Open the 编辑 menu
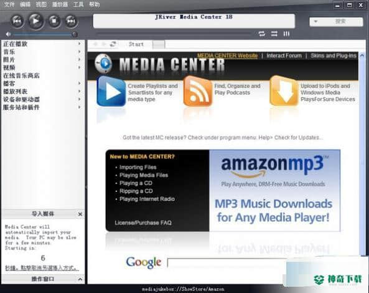 click(x=25, y=4)
